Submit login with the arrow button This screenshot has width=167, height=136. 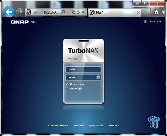click(98, 77)
